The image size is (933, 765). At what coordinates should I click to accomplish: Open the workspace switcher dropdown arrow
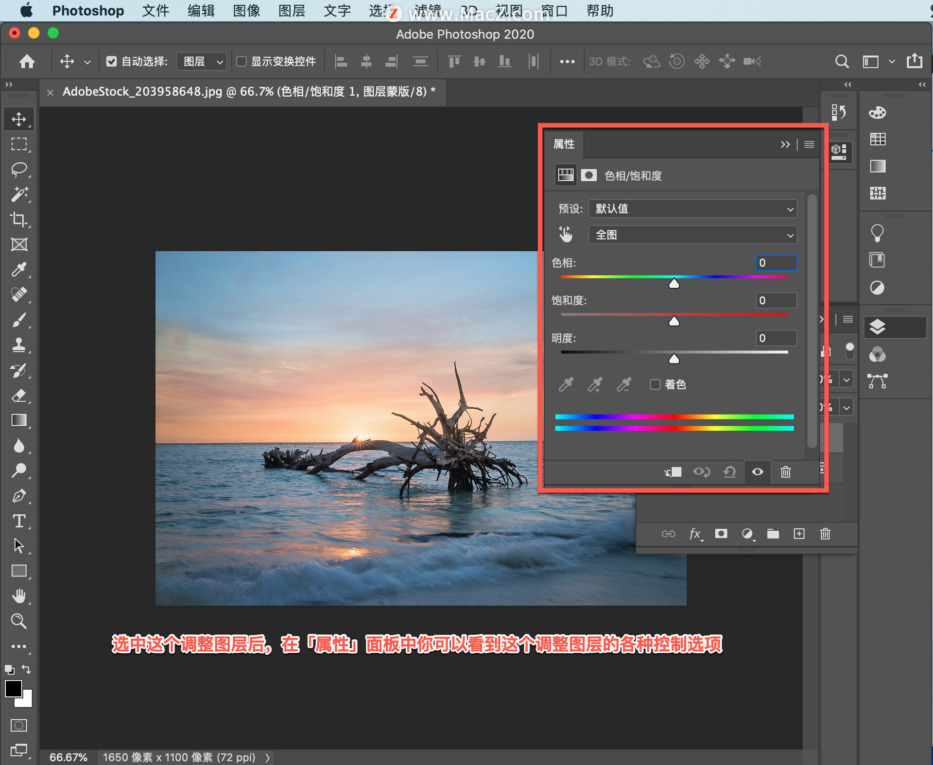(x=891, y=62)
